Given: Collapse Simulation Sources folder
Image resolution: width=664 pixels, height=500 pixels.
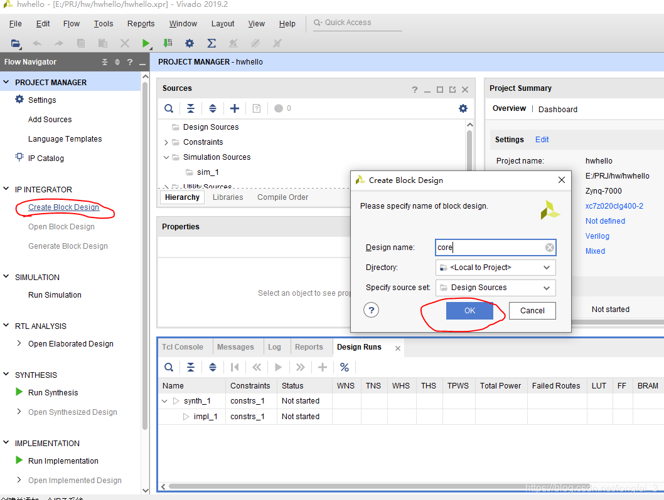Looking at the screenshot, I should point(166,157).
